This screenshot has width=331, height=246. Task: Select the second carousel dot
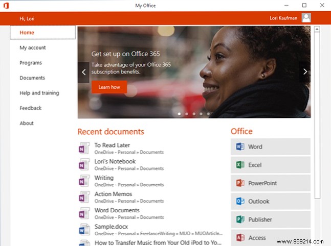click(x=187, y=114)
